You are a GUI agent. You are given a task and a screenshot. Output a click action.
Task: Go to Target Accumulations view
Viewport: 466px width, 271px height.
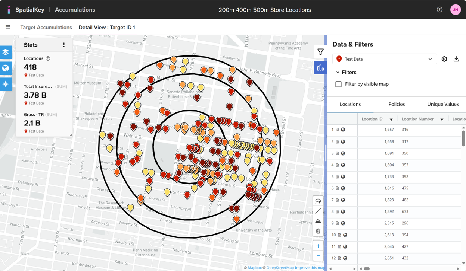[x=46, y=27]
